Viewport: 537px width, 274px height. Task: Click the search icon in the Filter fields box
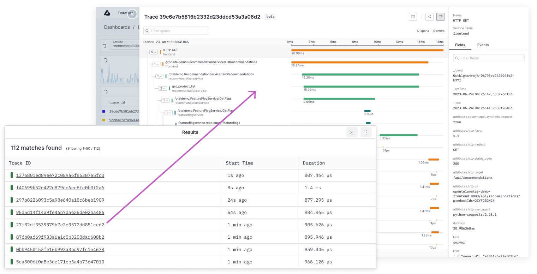click(457, 58)
